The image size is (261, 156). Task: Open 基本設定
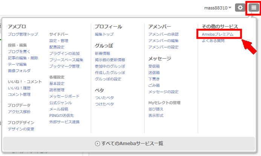click(x=57, y=83)
